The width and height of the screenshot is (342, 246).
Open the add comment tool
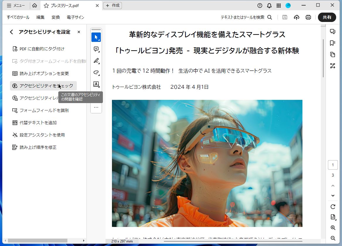click(96, 49)
